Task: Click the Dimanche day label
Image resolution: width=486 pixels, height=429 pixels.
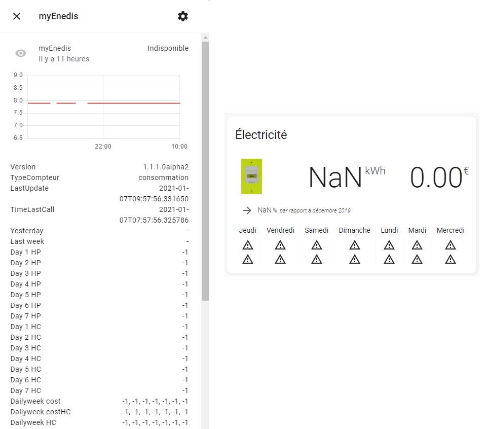Action: (x=355, y=230)
